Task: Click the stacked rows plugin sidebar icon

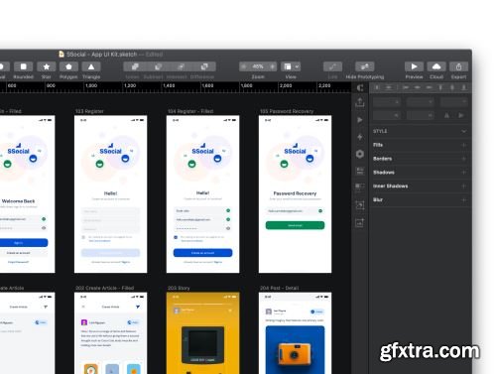Action: click(x=360, y=171)
